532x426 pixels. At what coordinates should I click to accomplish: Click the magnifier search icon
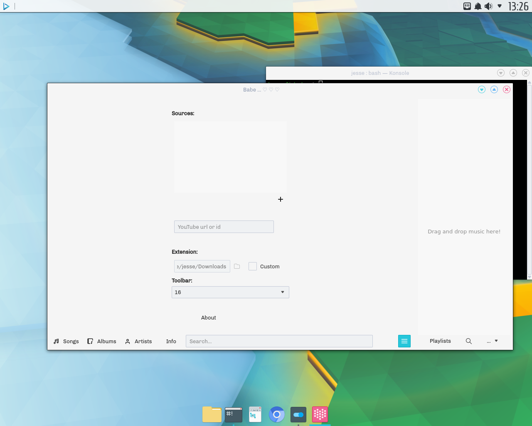(x=469, y=341)
